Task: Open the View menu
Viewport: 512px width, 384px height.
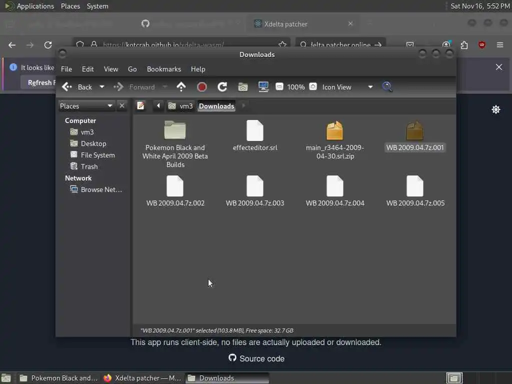Action: [x=111, y=69]
